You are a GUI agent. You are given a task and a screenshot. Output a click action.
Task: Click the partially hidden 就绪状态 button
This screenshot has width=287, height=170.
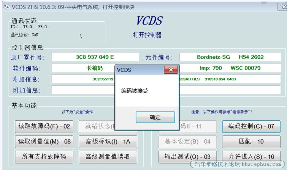tap(97, 126)
